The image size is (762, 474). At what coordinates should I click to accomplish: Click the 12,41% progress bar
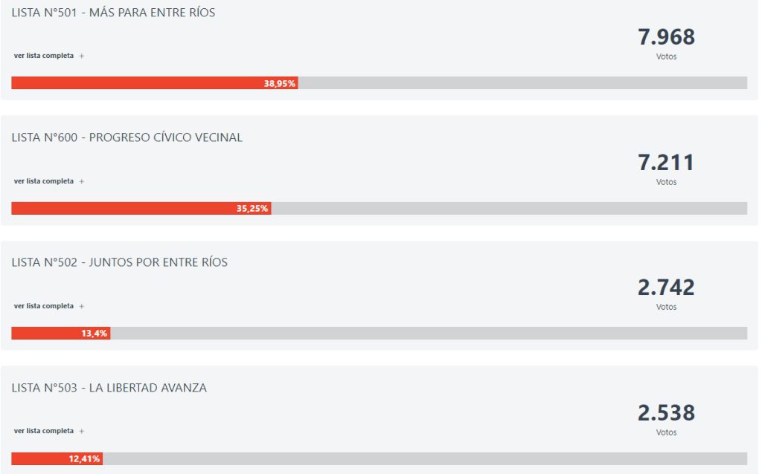pos(57,458)
